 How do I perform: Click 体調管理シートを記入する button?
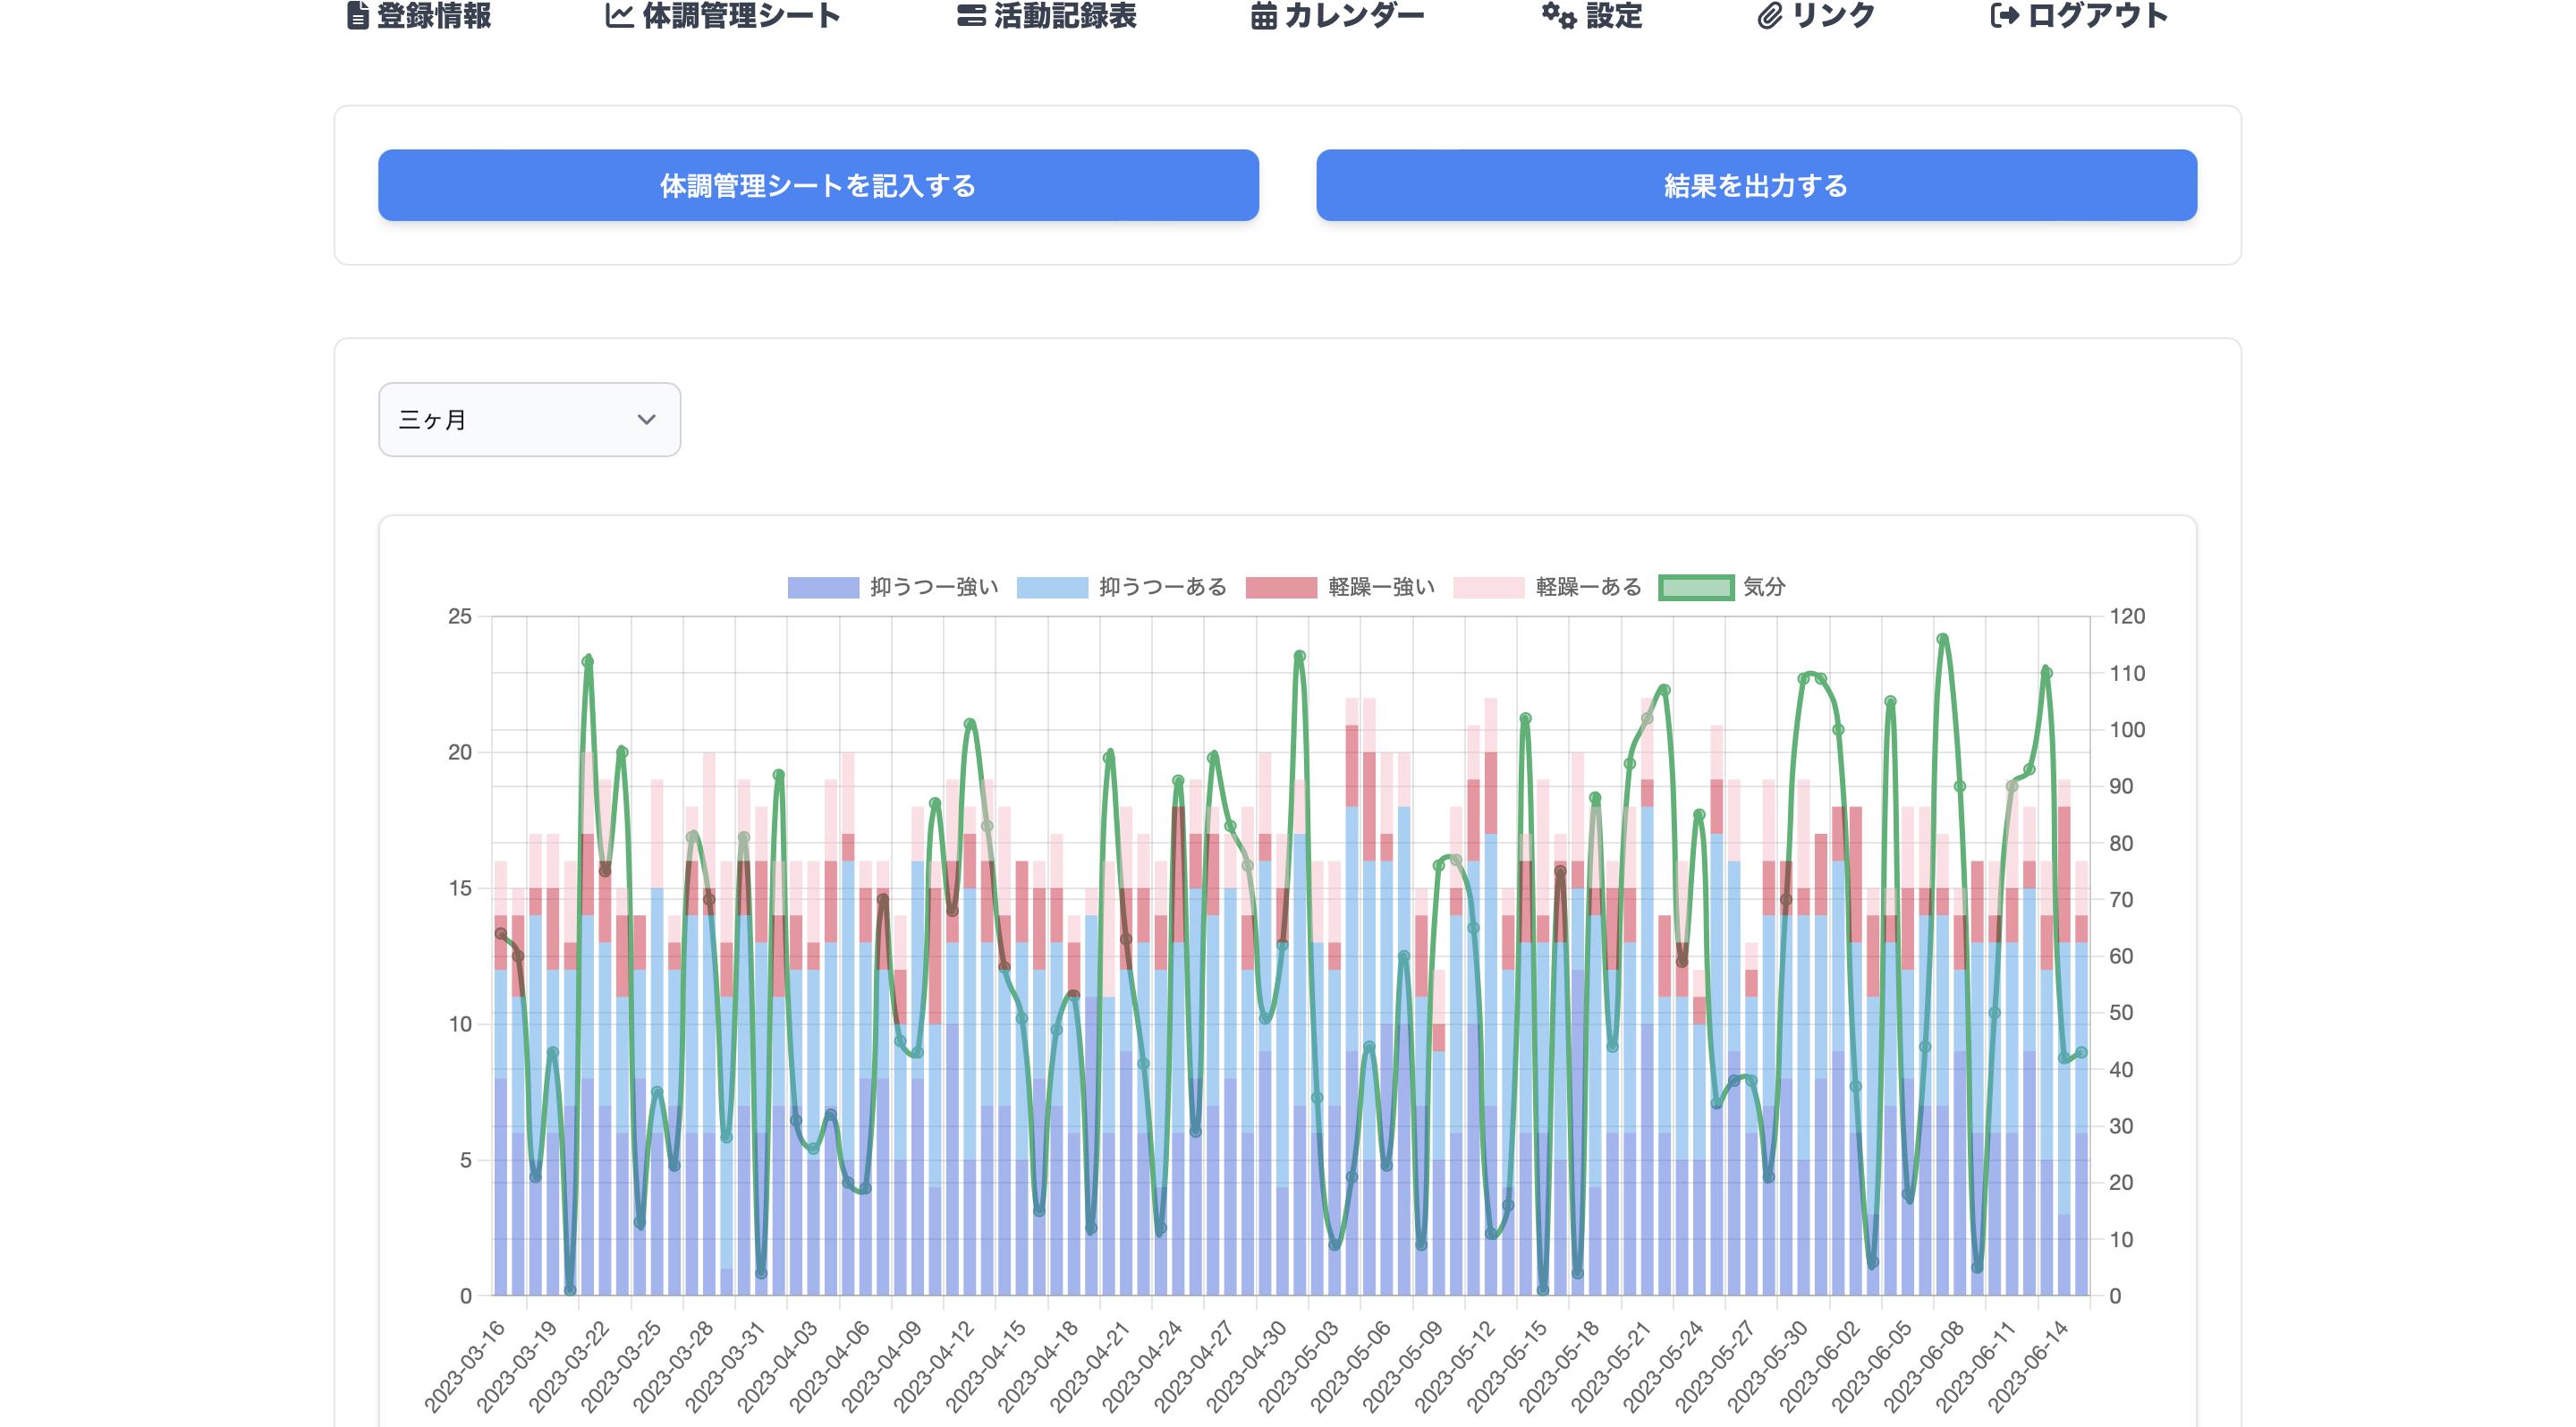(x=818, y=185)
